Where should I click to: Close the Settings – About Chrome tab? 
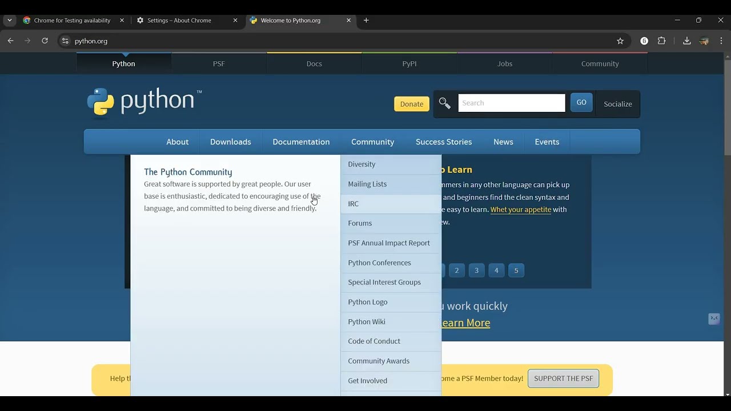(235, 20)
